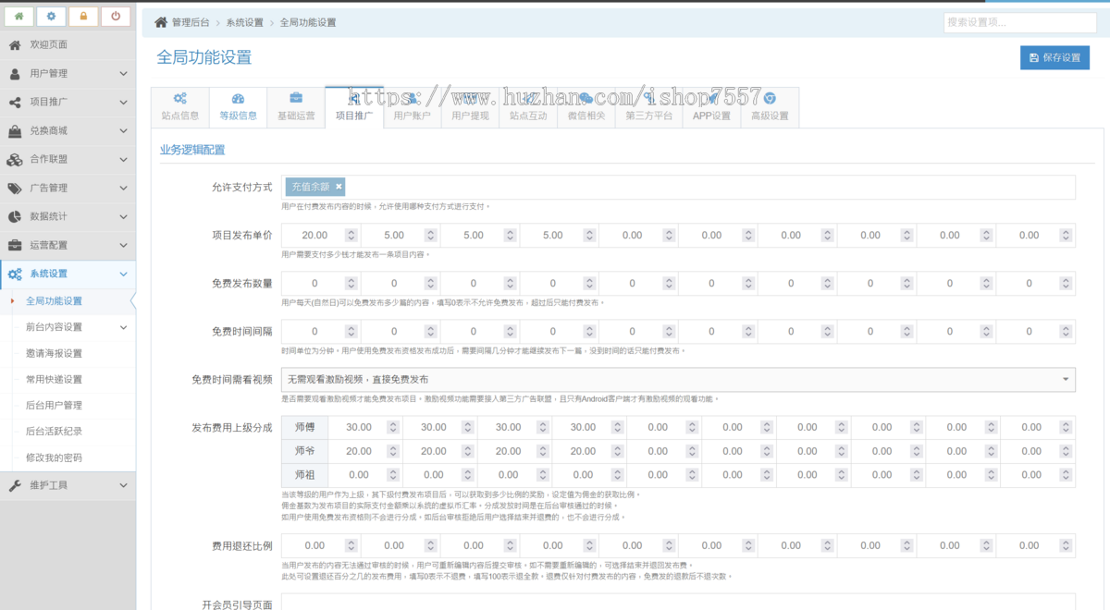Switch to the 第三方平台 tab
The width and height of the screenshot is (1110, 610).
[648, 106]
